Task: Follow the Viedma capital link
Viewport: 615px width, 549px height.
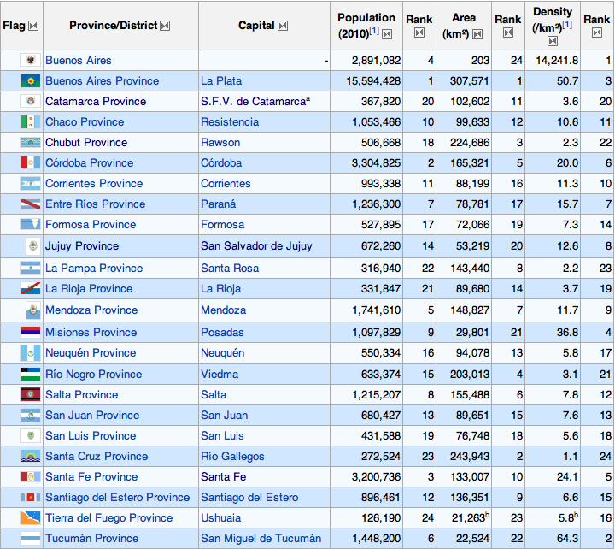Action: click(220, 375)
